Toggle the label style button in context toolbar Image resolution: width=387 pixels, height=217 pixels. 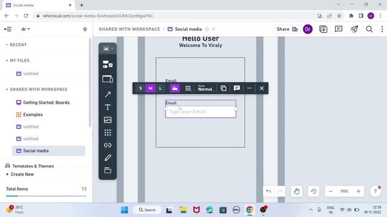pos(175,89)
